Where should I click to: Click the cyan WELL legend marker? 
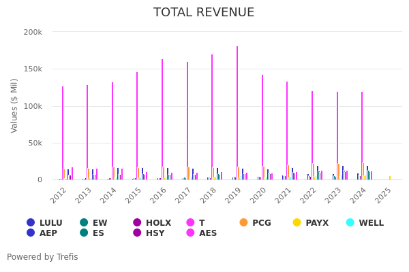pyautogui.click(x=350, y=222)
